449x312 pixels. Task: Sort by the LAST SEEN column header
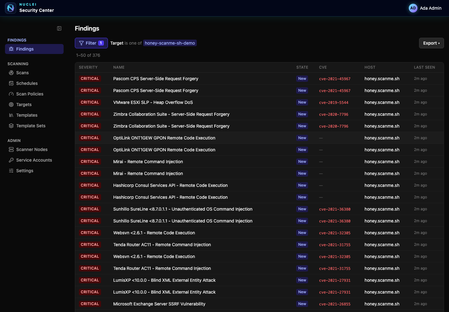click(x=424, y=67)
